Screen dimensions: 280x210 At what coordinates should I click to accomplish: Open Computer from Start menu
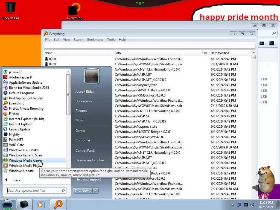(x=83, y=140)
